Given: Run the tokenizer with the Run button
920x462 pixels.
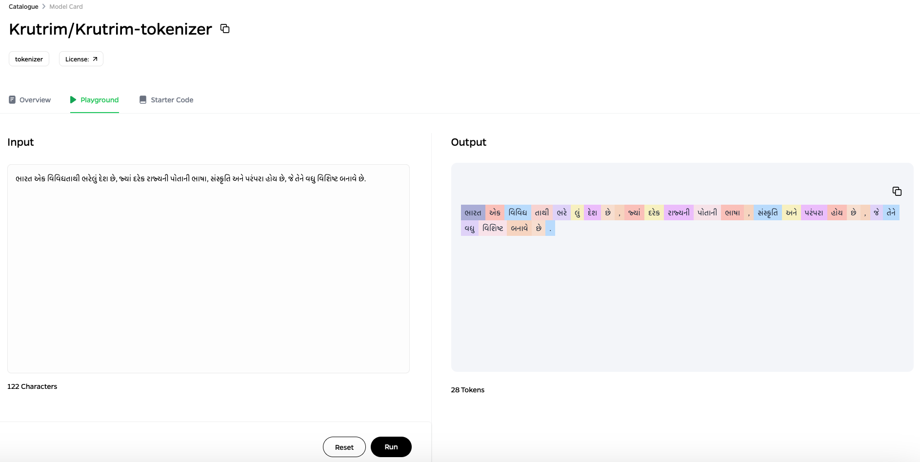Looking at the screenshot, I should [x=391, y=447].
